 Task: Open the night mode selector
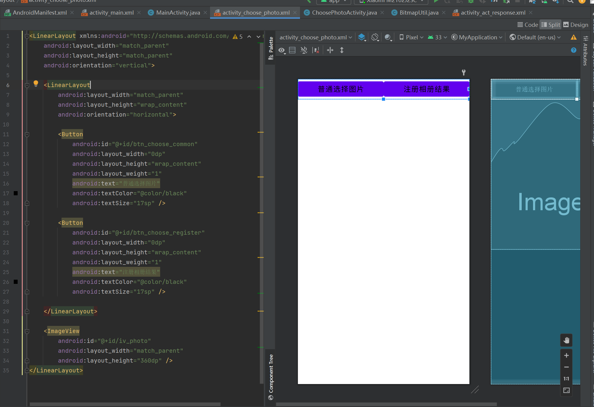[388, 37]
